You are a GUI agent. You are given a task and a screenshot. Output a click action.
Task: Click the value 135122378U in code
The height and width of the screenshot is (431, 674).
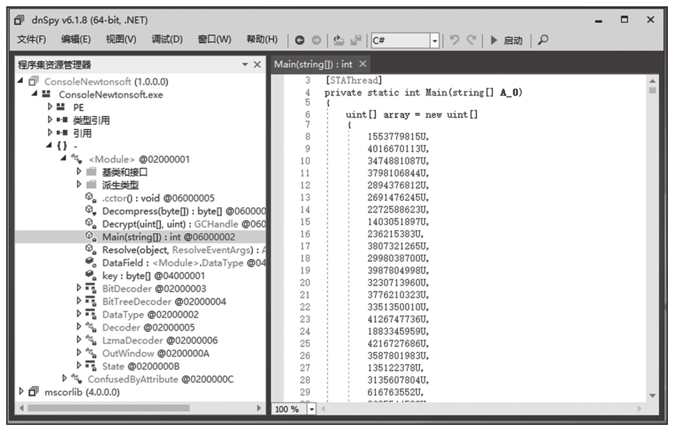[395, 367]
